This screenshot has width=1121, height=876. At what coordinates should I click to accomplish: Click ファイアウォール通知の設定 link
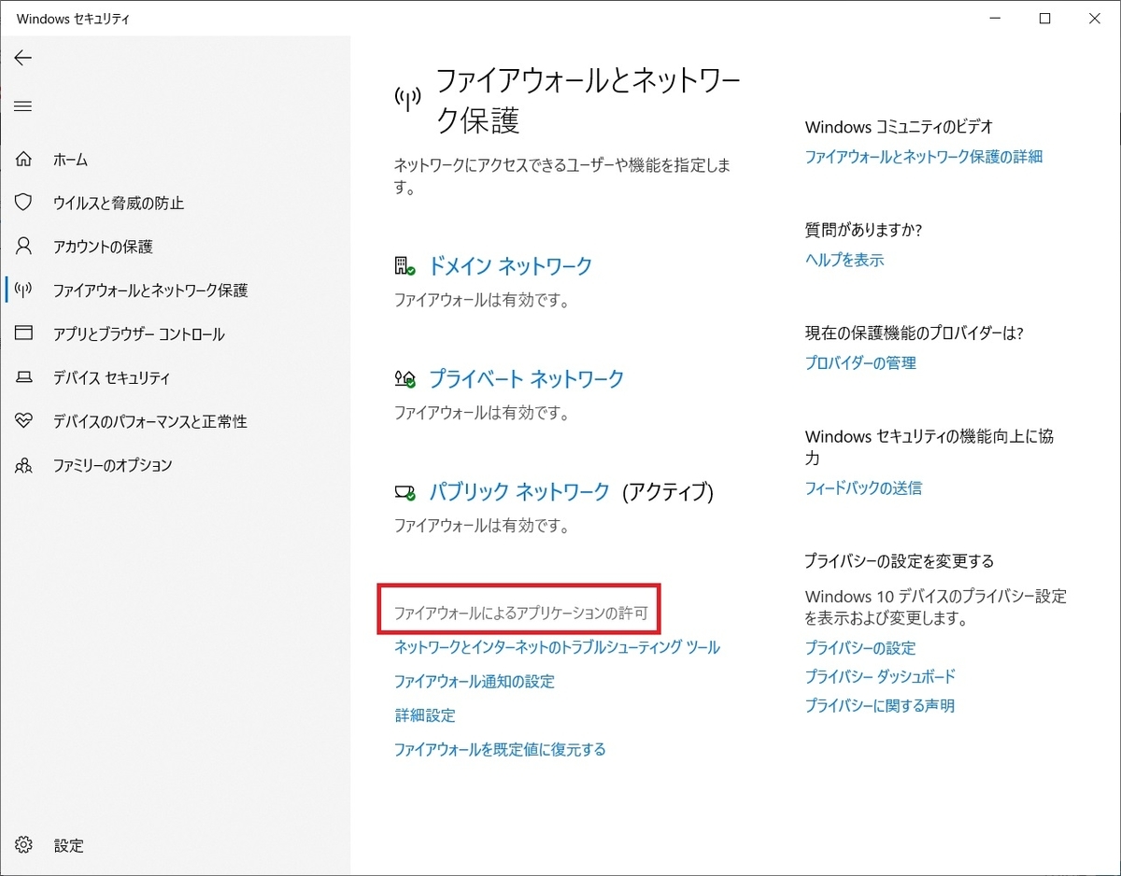coord(475,682)
